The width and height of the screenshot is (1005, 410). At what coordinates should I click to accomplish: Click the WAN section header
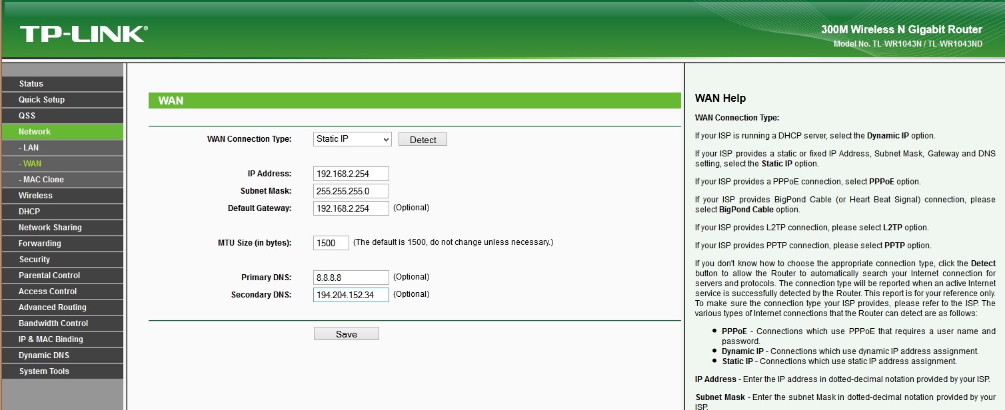[x=415, y=101]
